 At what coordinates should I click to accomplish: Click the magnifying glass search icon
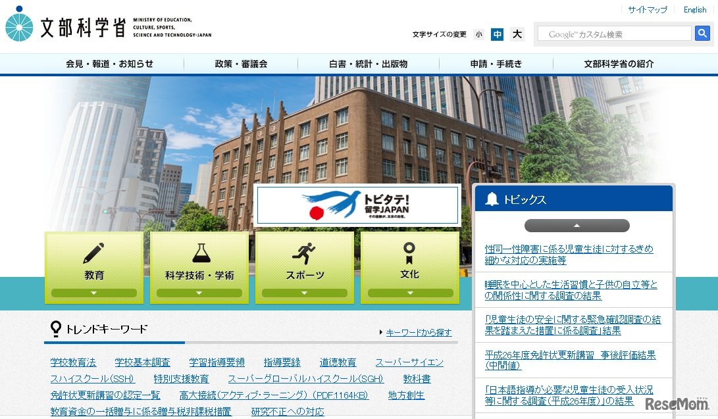[x=702, y=33]
